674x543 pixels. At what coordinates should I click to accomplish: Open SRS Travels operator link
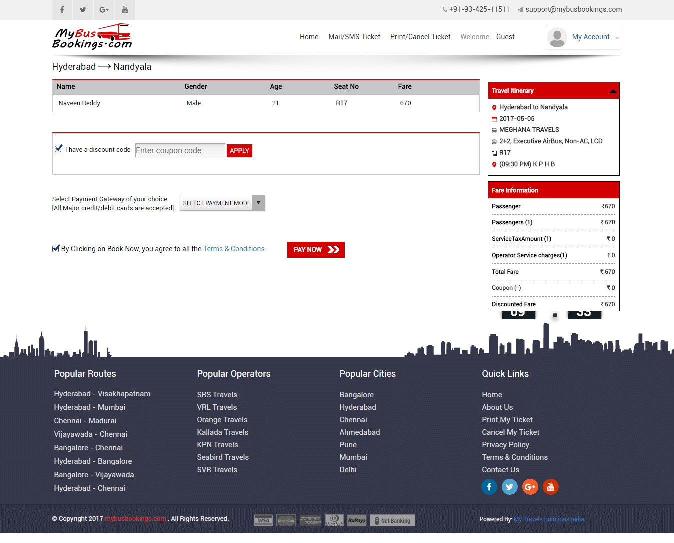pyautogui.click(x=217, y=395)
